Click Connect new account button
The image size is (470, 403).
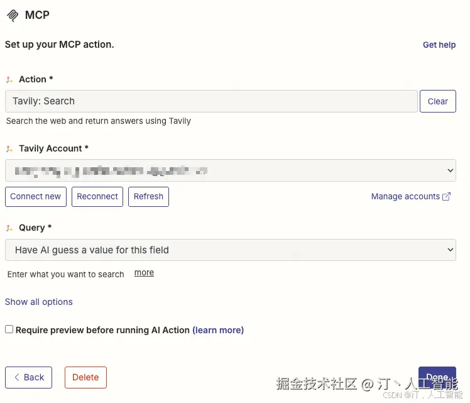(36, 196)
